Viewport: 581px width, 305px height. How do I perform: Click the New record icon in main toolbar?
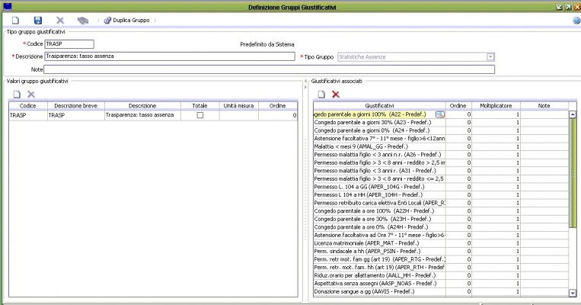[15, 20]
